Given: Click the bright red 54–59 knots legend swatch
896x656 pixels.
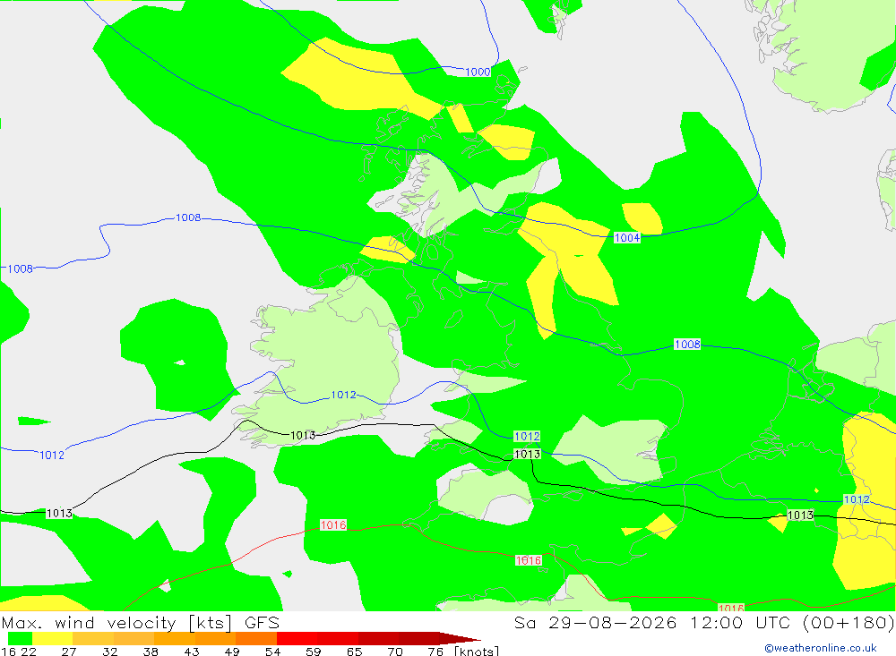Looking at the screenshot, I should (x=297, y=638).
